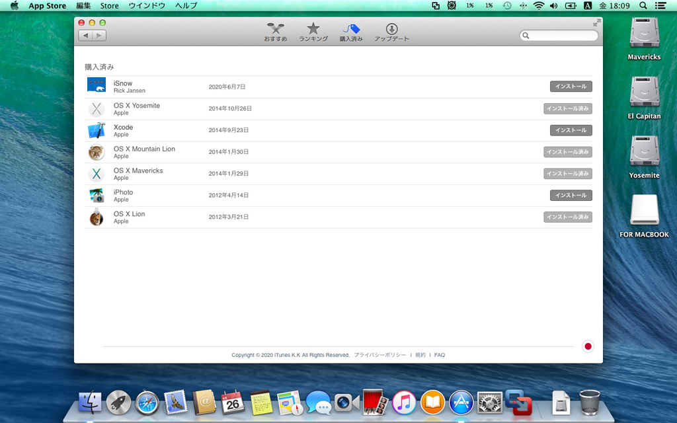Click the OS X Lion app icon
The image size is (677, 423).
97,217
